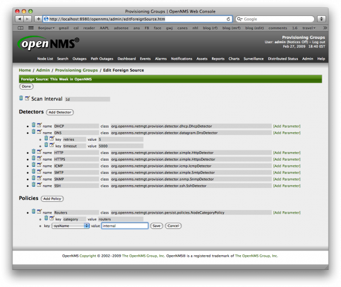The height and width of the screenshot is (287, 341).
Task: Open Admin in navigation bar
Action: tap(307, 59)
